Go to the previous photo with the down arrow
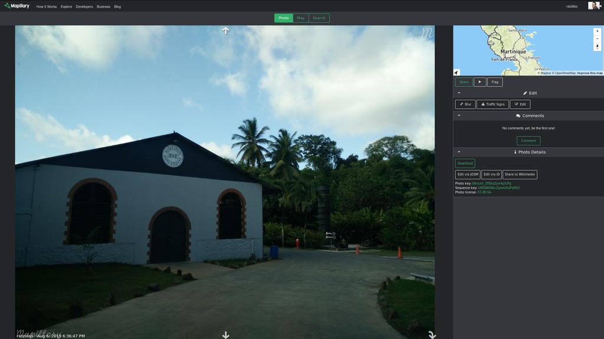Viewport: 604px width, 339px height. point(226,335)
